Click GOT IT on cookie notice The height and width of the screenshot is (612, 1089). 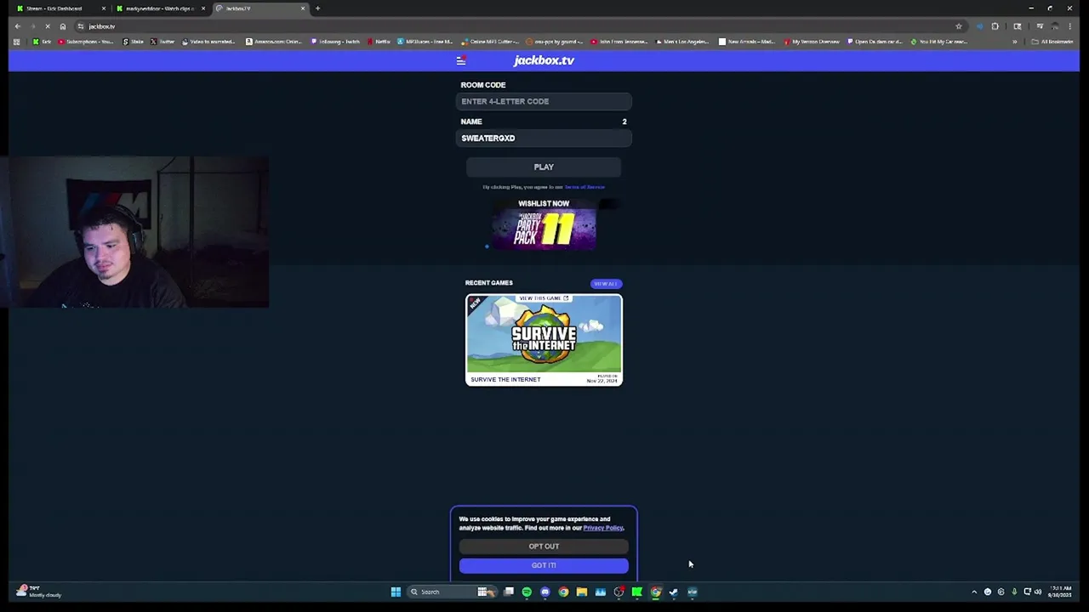544,565
